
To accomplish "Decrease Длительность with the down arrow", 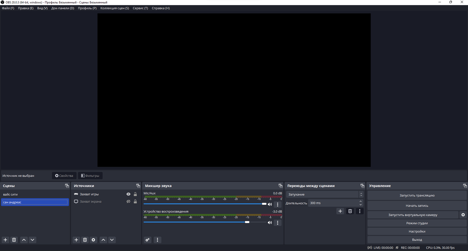I will 360,205.
